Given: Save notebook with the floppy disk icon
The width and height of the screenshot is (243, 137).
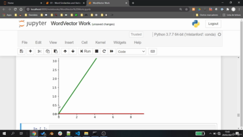Looking at the screenshot, I should [21, 51].
